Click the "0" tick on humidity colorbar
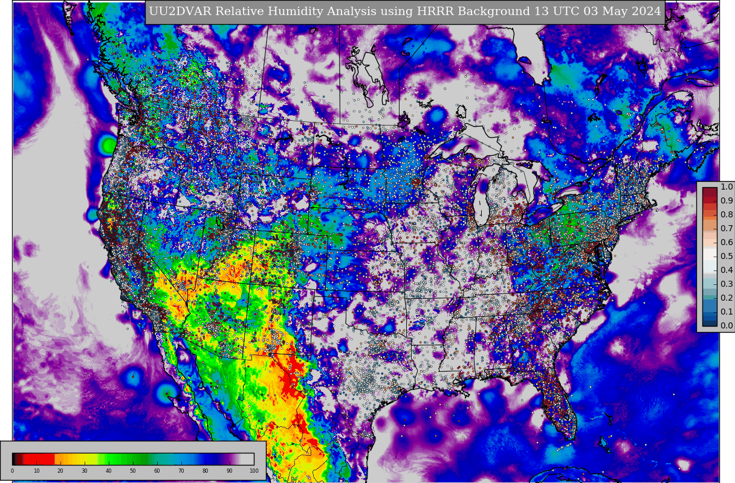The height and width of the screenshot is (483, 735). (x=12, y=471)
